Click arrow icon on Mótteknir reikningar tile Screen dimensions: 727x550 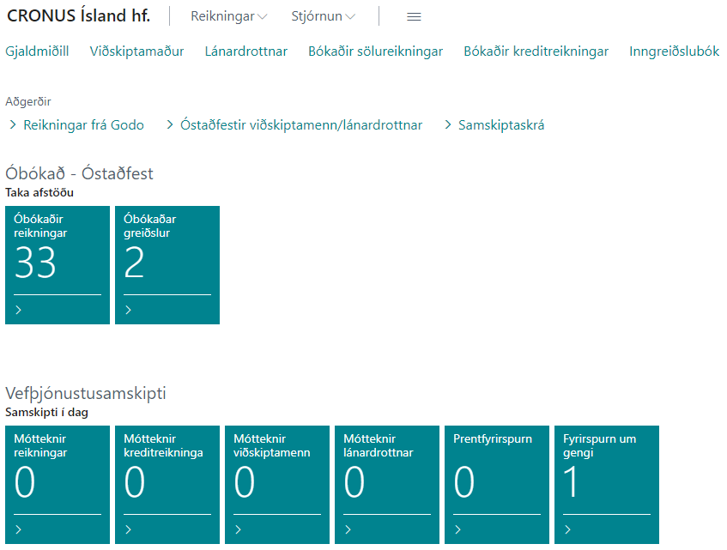pyautogui.click(x=19, y=529)
